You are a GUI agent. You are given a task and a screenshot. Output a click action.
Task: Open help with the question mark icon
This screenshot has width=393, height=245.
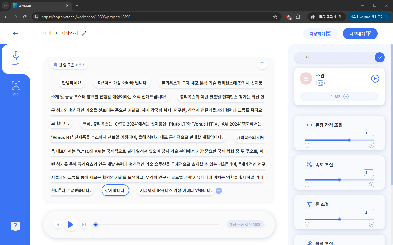pyautogui.click(x=15, y=226)
